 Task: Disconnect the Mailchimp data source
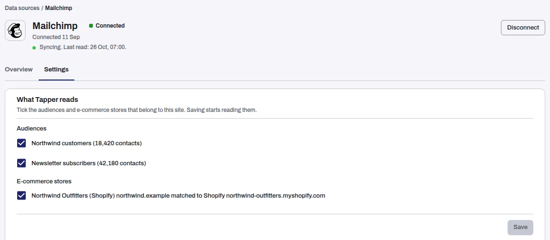(x=523, y=27)
